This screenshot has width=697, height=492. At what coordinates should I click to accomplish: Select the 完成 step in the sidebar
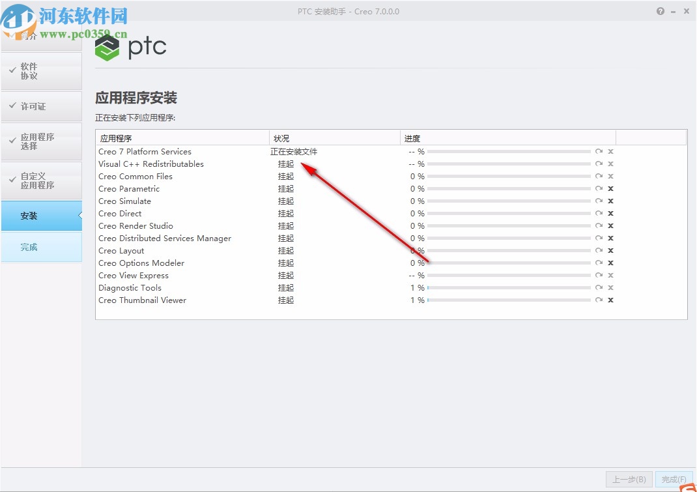40,247
